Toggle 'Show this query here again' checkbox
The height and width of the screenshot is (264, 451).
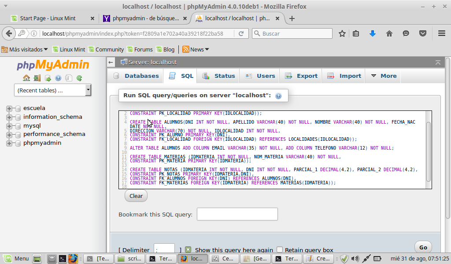[x=188, y=249]
